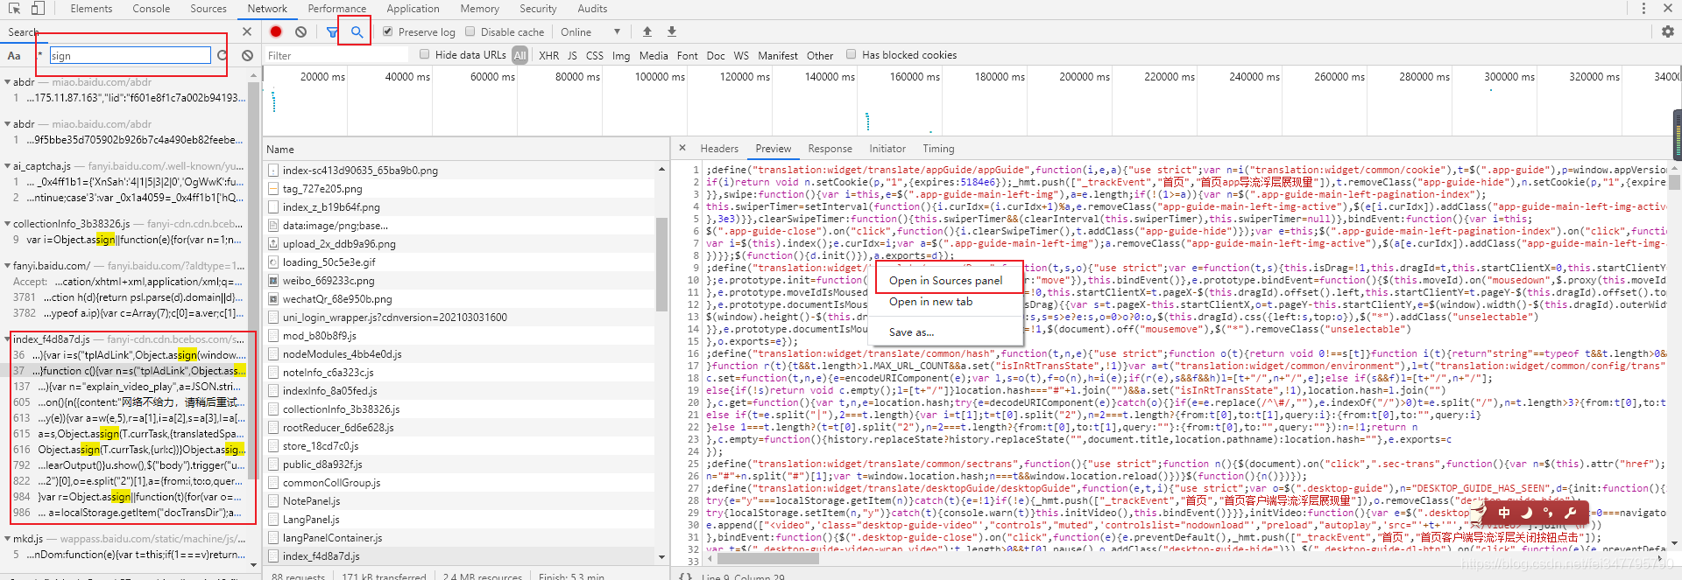Viewport: 1682px width, 580px height.
Task: Click the export HAR download arrow icon
Action: 672,31
